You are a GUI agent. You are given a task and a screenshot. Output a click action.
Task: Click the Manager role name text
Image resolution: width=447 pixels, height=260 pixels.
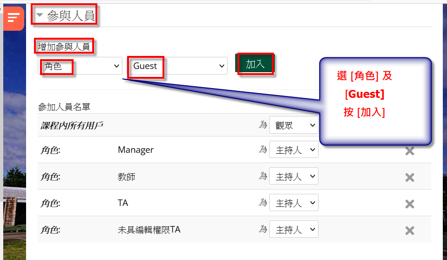click(135, 150)
